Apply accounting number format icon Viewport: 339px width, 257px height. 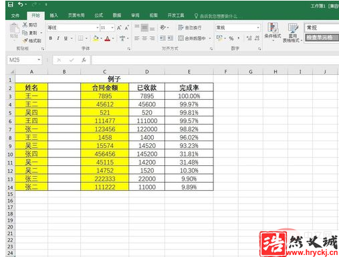point(219,38)
